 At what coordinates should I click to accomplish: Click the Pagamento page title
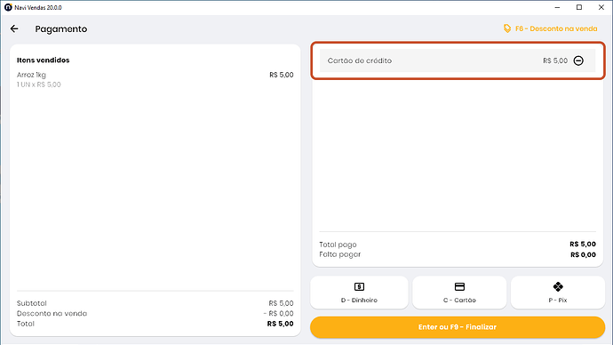pyautogui.click(x=61, y=29)
